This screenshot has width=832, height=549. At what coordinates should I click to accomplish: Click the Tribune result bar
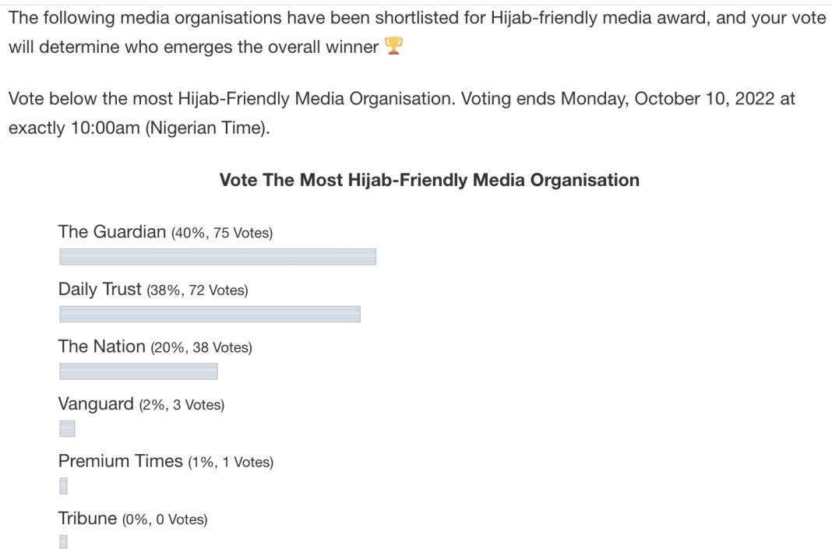(x=63, y=541)
